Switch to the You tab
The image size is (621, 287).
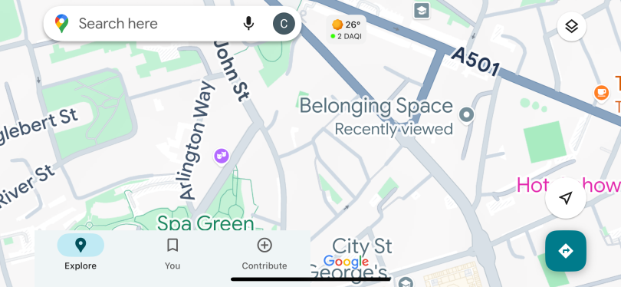point(172,252)
